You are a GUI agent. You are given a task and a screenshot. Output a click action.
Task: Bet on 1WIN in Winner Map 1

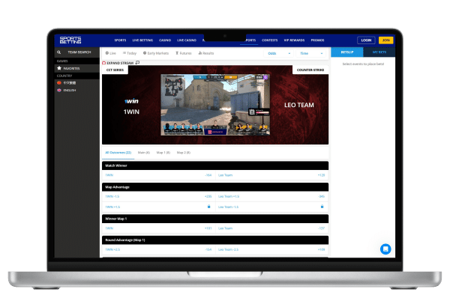[x=158, y=228]
